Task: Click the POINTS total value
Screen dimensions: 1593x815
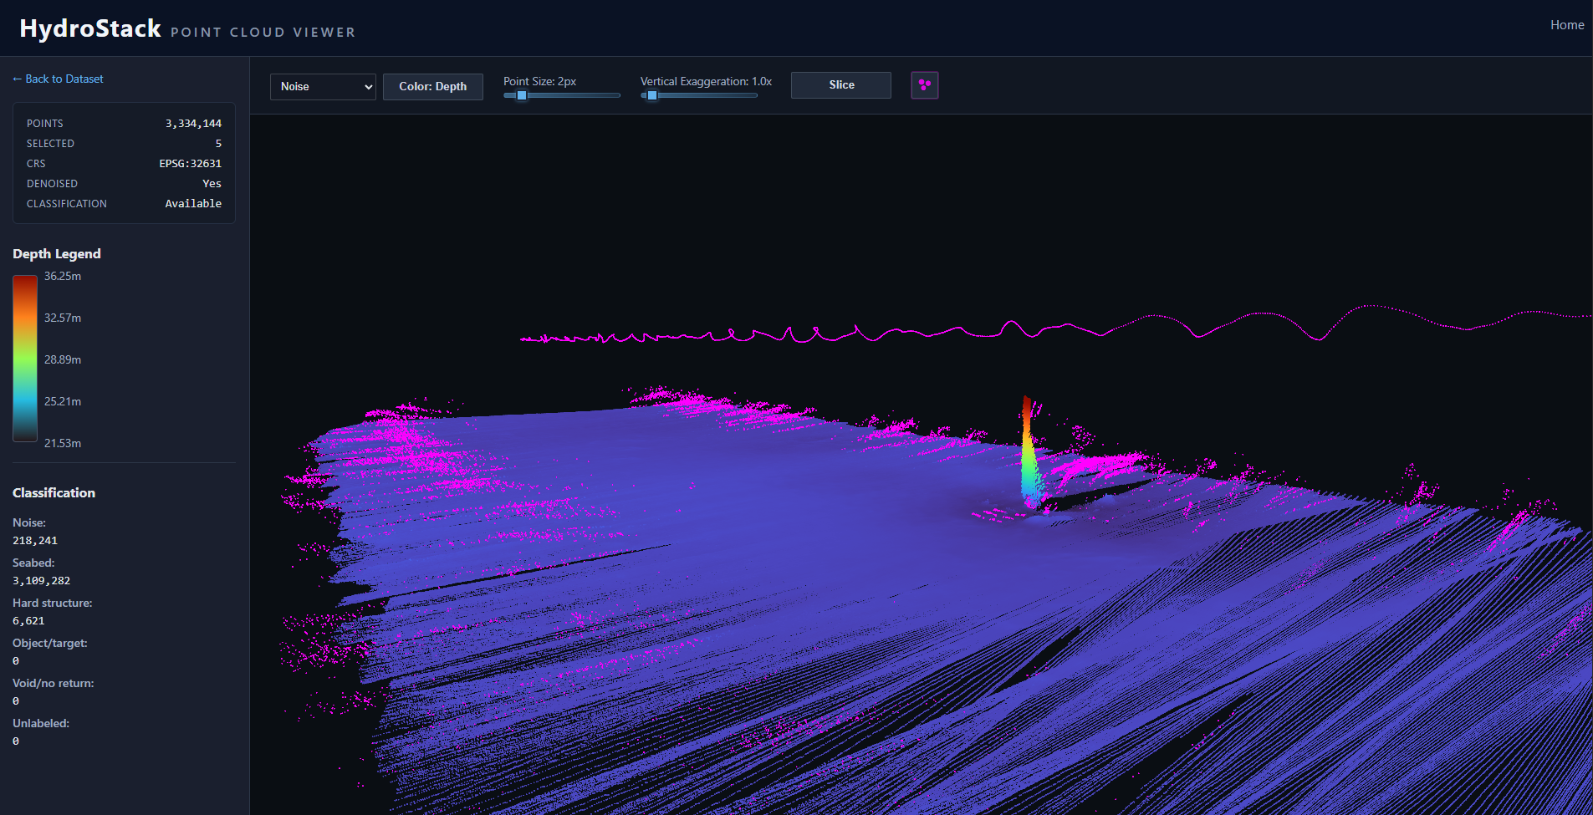Action: tap(193, 123)
